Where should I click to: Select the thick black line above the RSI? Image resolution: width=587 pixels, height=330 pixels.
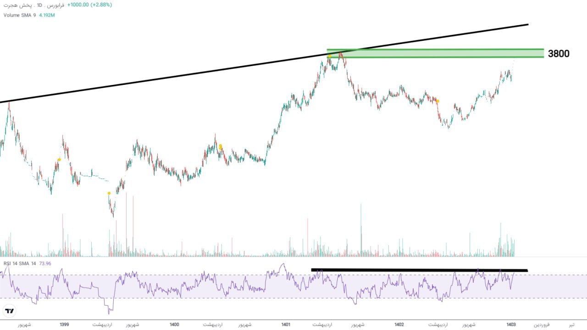click(419, 270)
